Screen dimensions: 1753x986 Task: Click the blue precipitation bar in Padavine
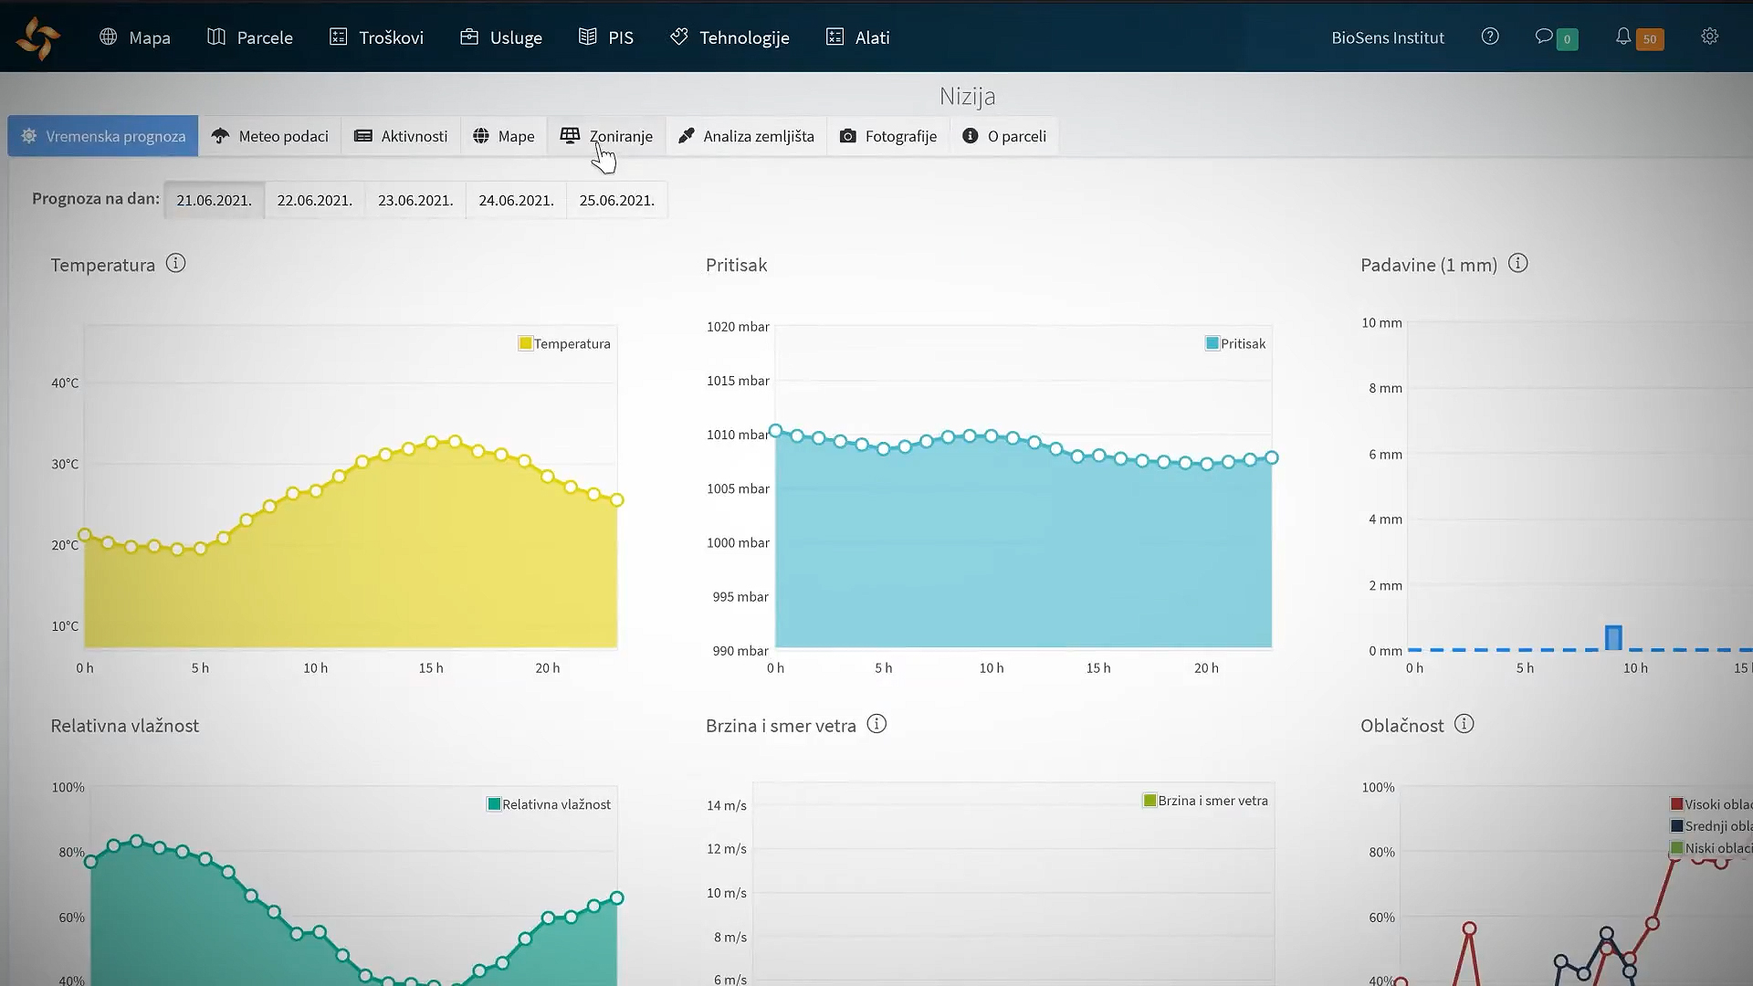pos(1613,638)
